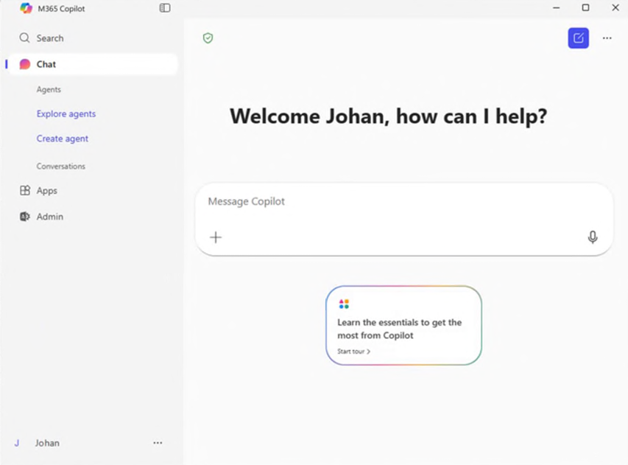The image size is (628, 465).
Task: Open Explore agents link
Action: click(x=66, y=113)
